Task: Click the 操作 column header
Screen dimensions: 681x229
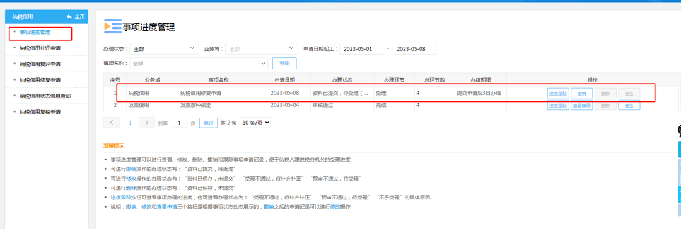Action: click(592, 81)
